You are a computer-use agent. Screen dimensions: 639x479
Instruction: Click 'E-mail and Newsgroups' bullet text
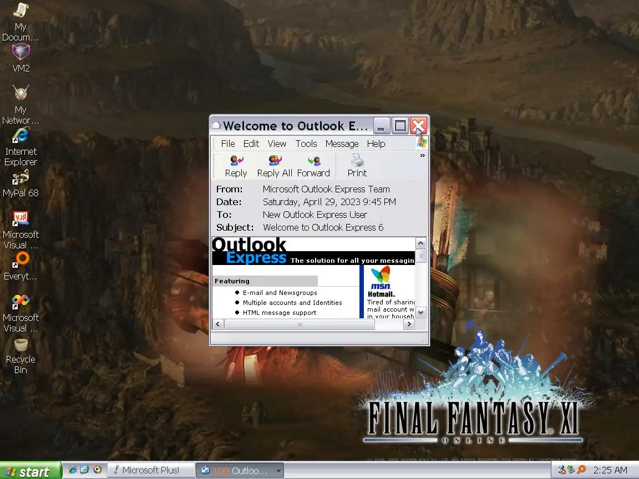pyautogui.click(x=280, y=293)
